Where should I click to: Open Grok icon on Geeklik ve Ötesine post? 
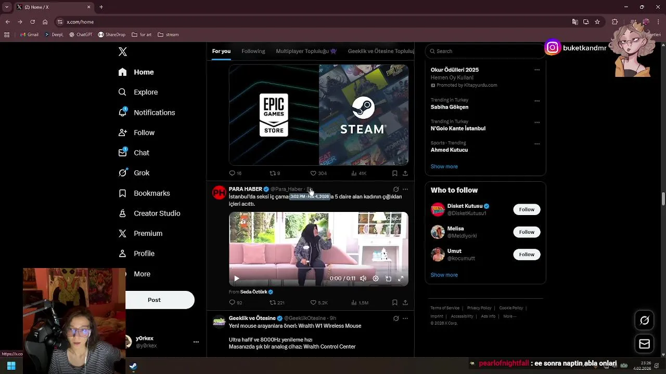(x=396, y=318)
